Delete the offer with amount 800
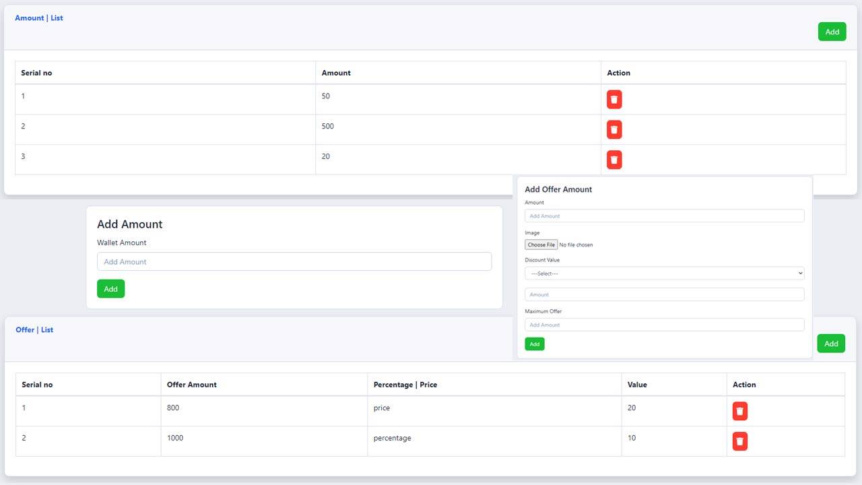The width and height of the screenshot is (862, 485). tap(739, 411)
